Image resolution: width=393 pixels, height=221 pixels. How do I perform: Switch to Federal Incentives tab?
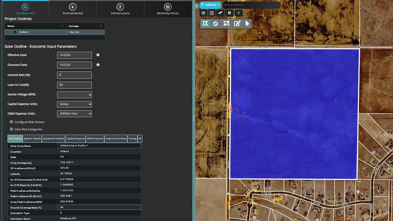(x=116, y=139)
